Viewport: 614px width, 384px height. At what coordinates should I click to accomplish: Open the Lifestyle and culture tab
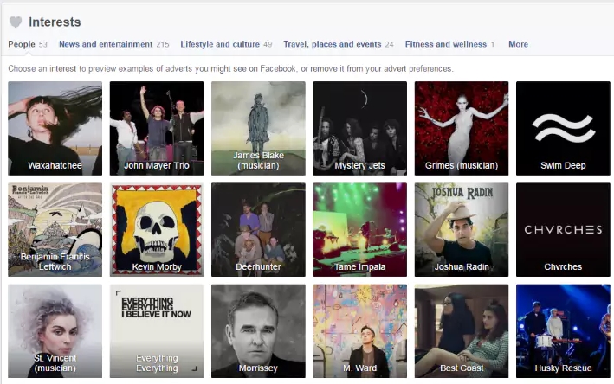click(x=226, y=44)
